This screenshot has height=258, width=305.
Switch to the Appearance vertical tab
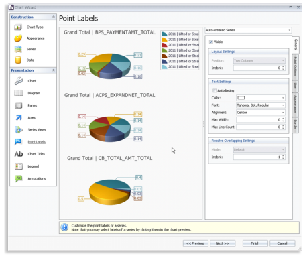(295, 104)
